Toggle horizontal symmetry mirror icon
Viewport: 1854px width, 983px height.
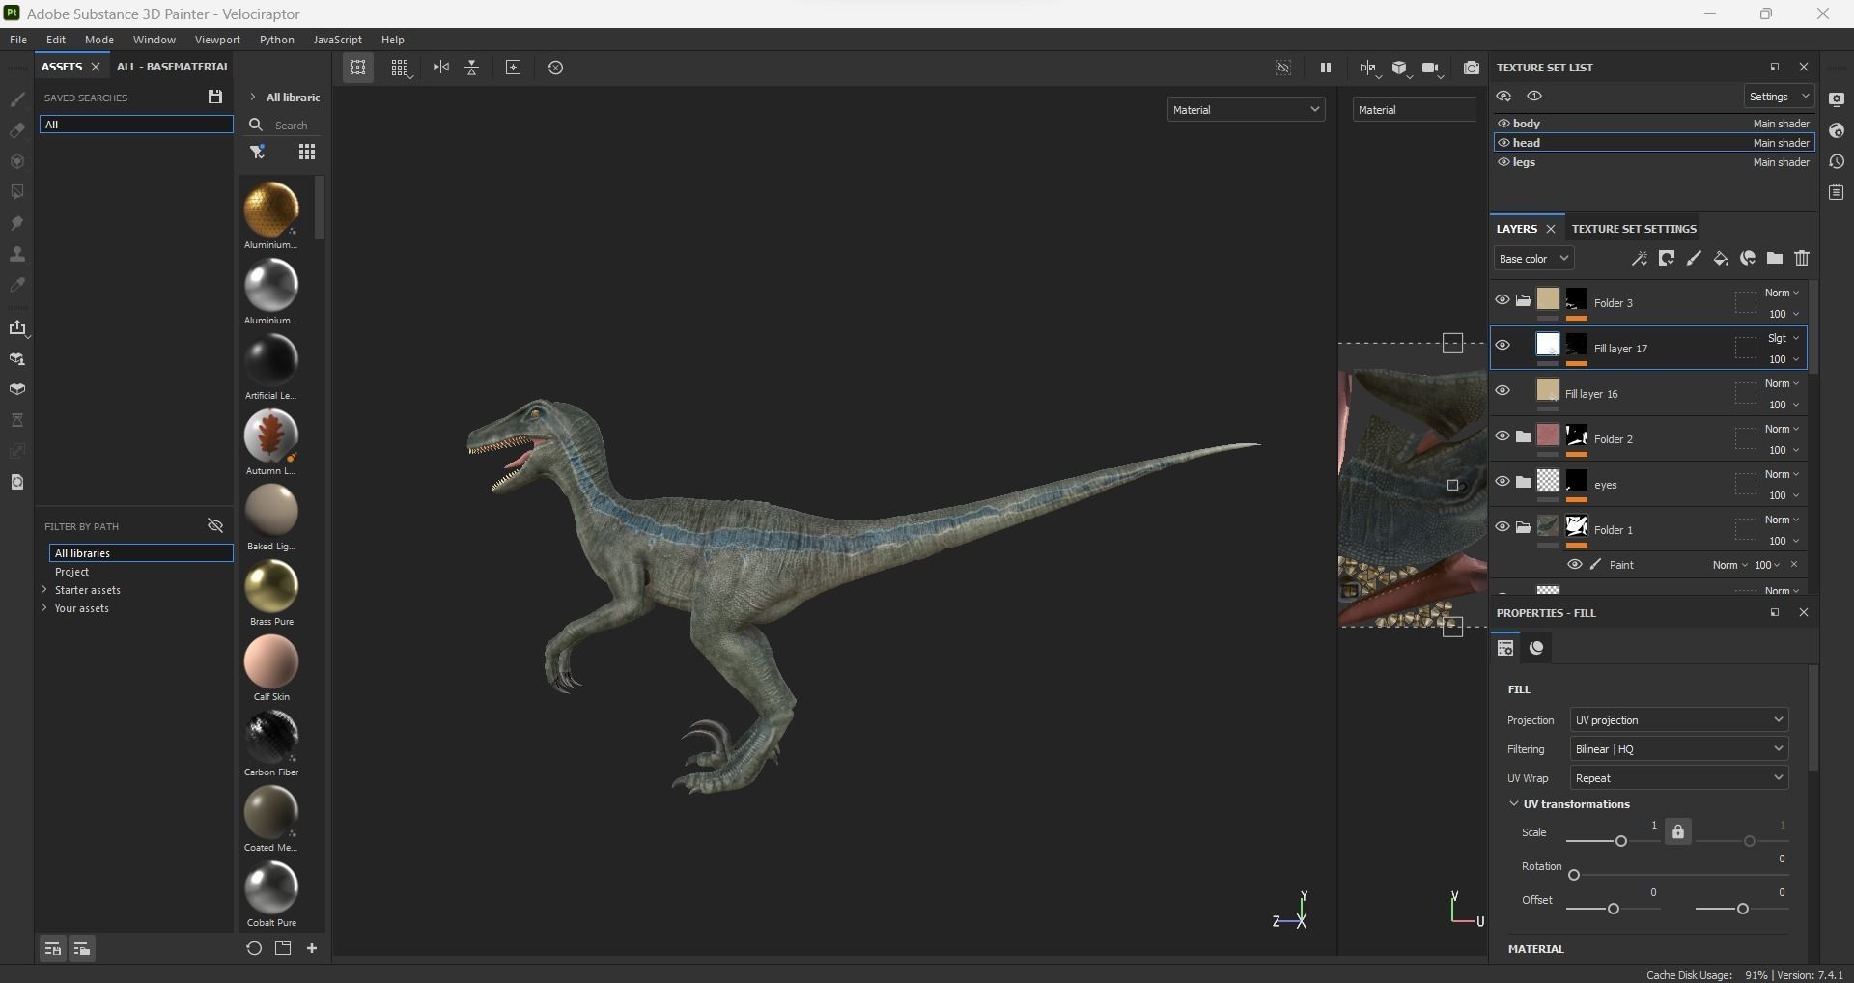tap(441, 67)
